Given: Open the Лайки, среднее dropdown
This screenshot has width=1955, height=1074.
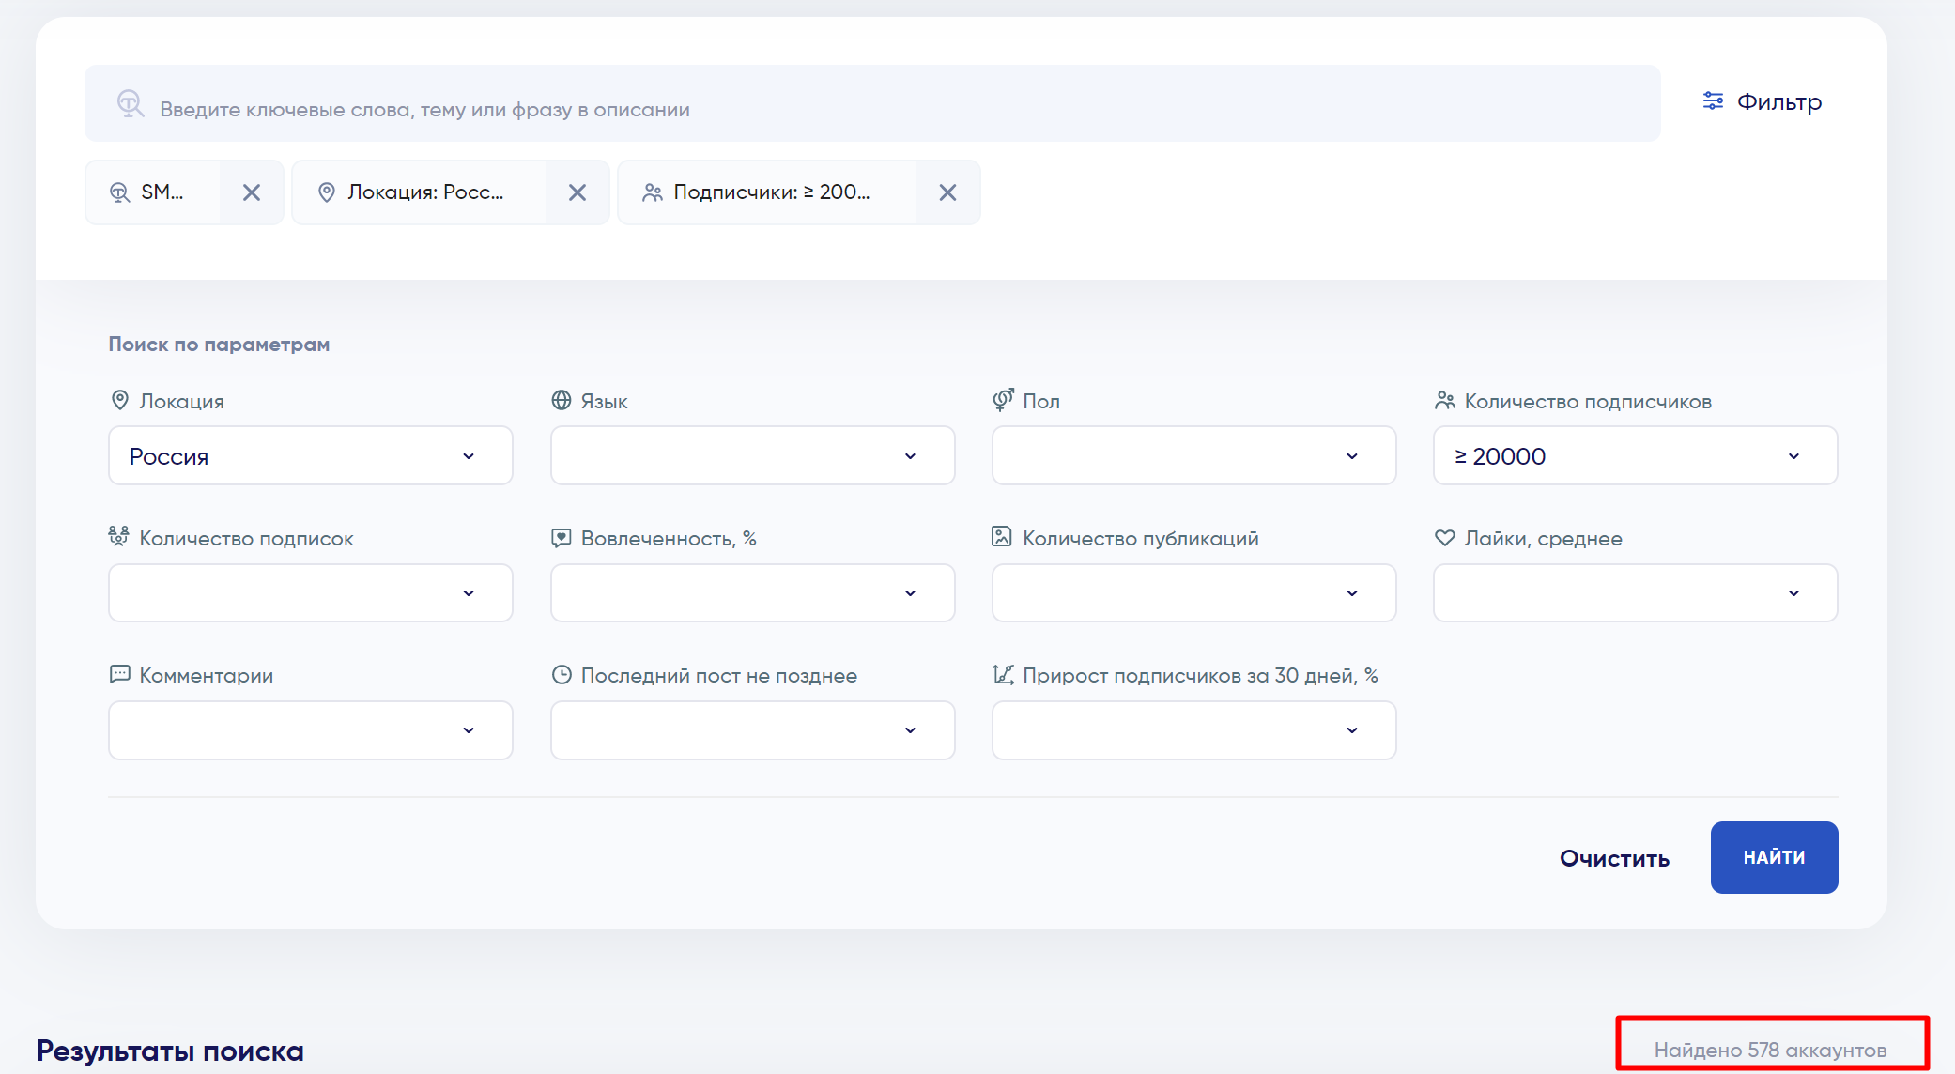Looking at the screenshot, I should tap(1636, 592).
